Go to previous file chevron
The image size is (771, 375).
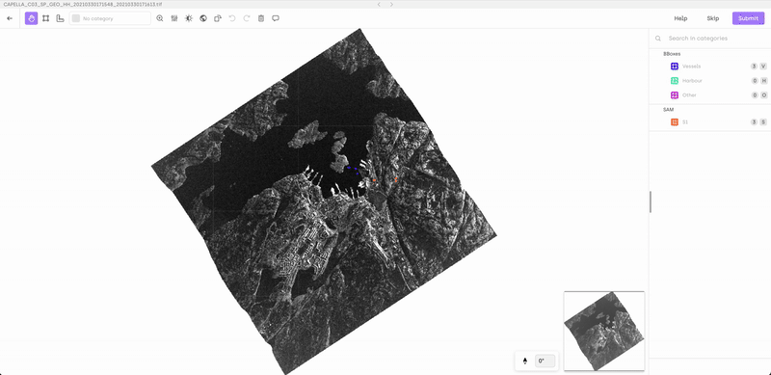pos(379,5)
